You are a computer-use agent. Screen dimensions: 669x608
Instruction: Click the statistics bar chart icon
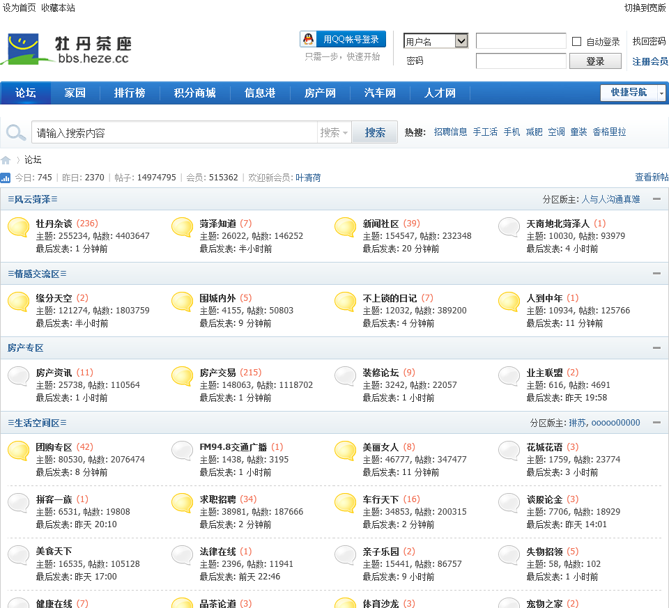(6, 178)
